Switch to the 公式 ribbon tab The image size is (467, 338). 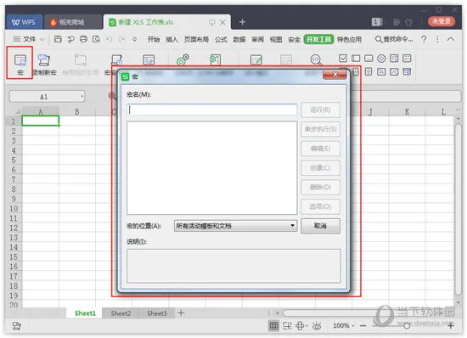point(221,39)
